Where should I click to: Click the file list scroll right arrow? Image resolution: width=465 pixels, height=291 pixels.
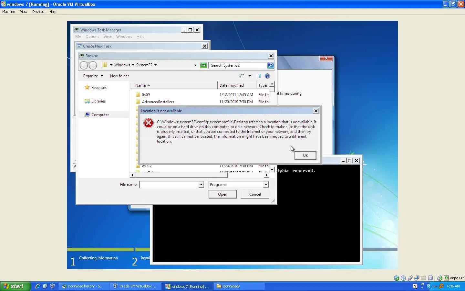click(x=266, y=175)
